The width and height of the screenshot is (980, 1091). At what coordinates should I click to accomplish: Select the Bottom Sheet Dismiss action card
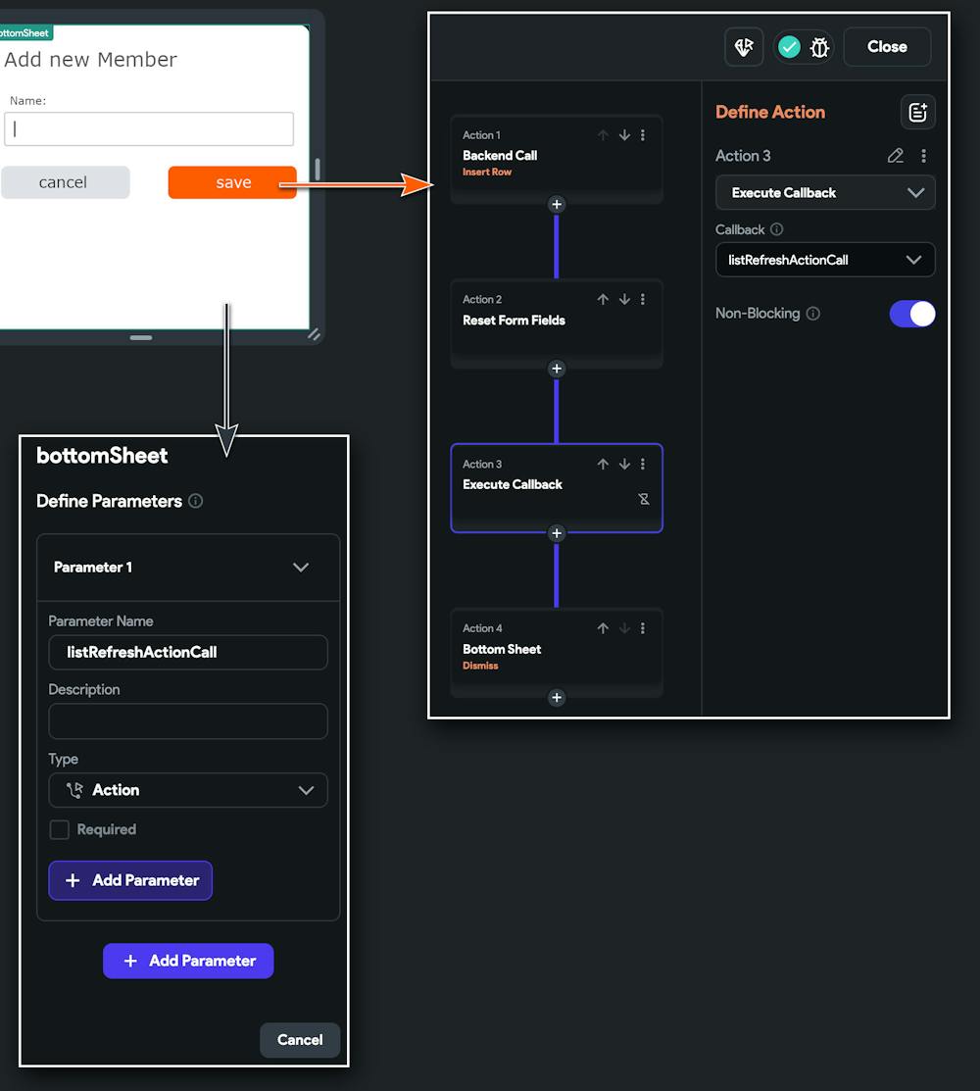[x=557, y=652]
